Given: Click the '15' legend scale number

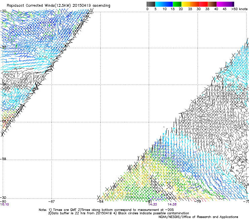Looking at the screenshot, I should (173, 9).
